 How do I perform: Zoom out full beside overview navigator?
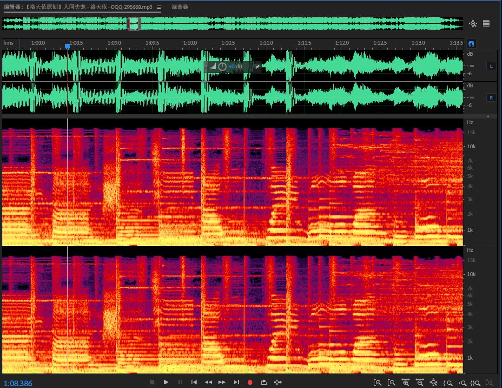click(x=473, y=24)
